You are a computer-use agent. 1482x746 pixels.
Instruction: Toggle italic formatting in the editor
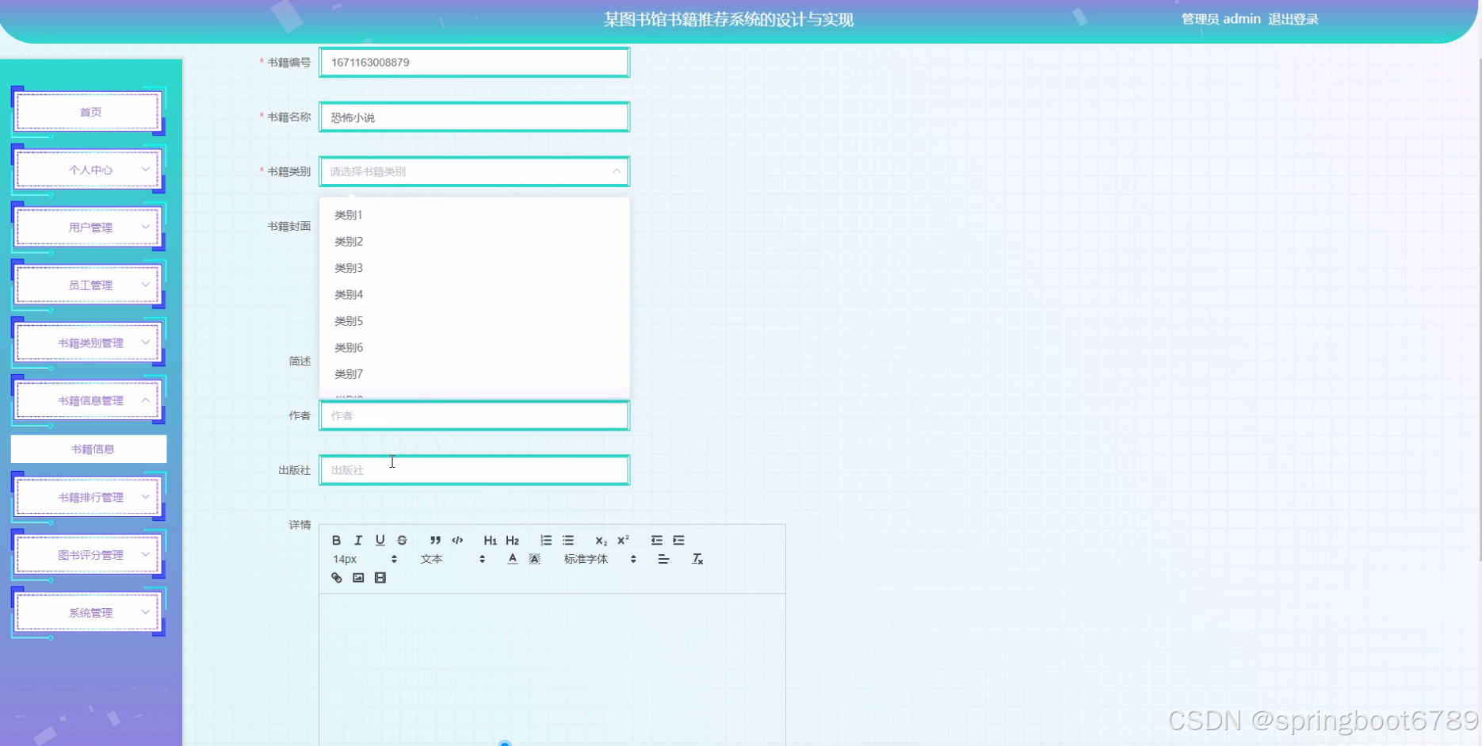point(358,540)
